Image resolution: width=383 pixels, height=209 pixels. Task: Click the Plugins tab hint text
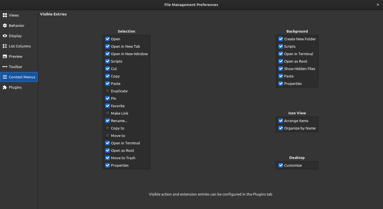(211, 194)
